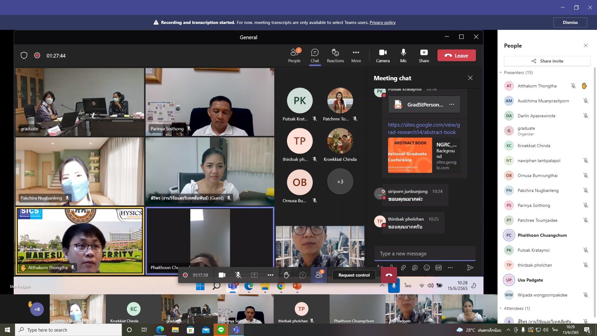Screen dimensions: 597x336
Task: Open the Privacy policy link
Action: tap(382, 22)
